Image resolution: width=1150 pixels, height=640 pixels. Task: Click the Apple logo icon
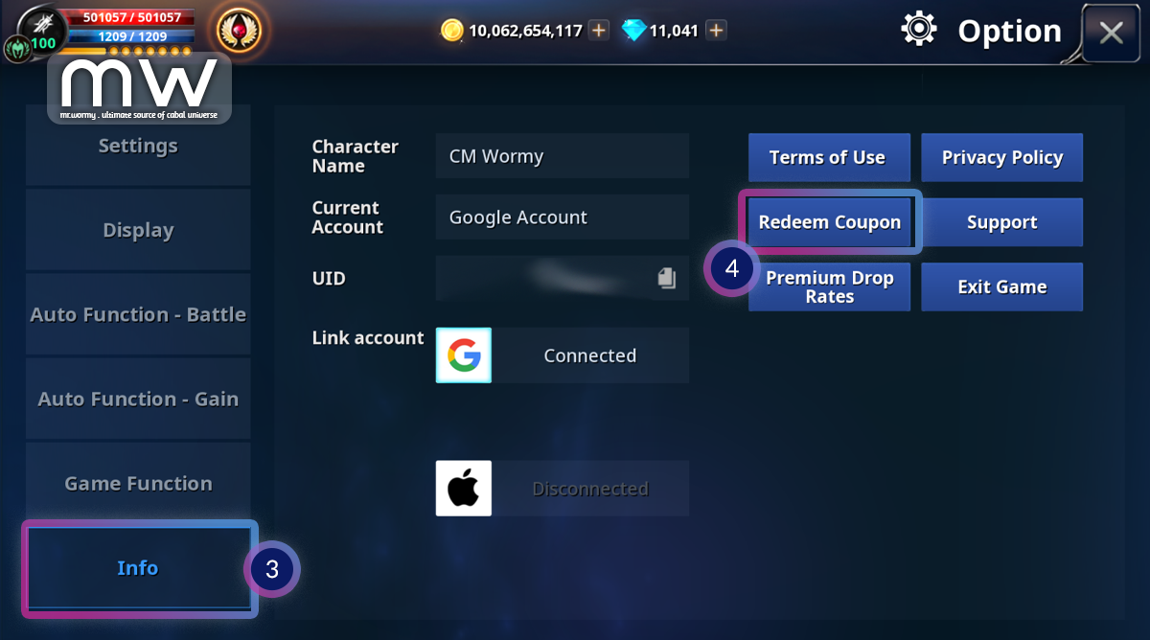(x=464, y=489)
